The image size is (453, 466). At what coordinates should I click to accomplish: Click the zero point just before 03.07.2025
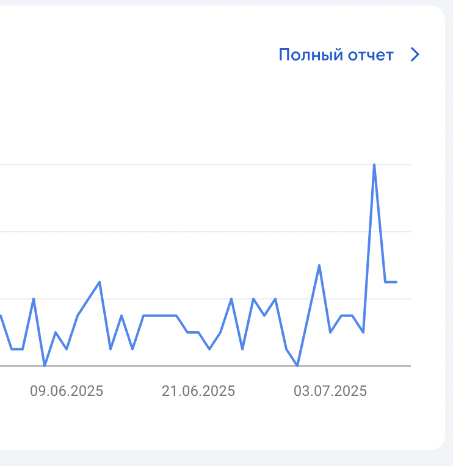pyautogui.click(x=297, y=365)
